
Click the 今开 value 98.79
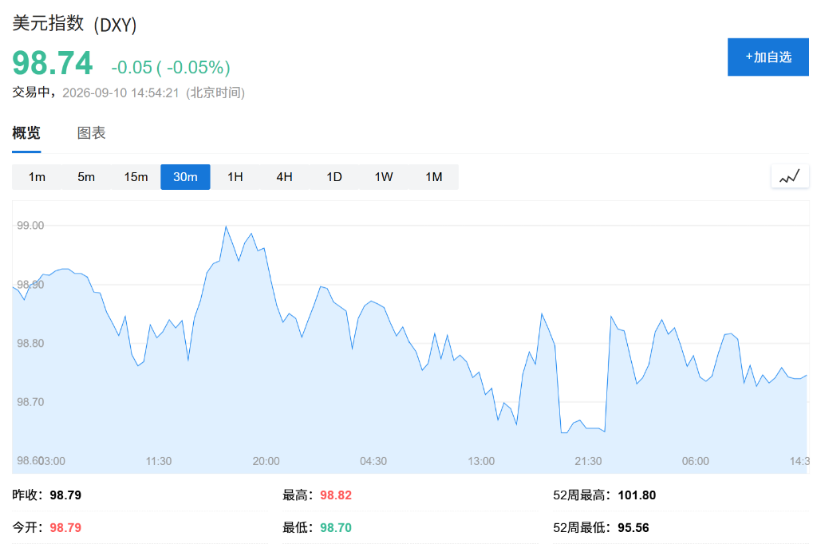click(65, 527)
